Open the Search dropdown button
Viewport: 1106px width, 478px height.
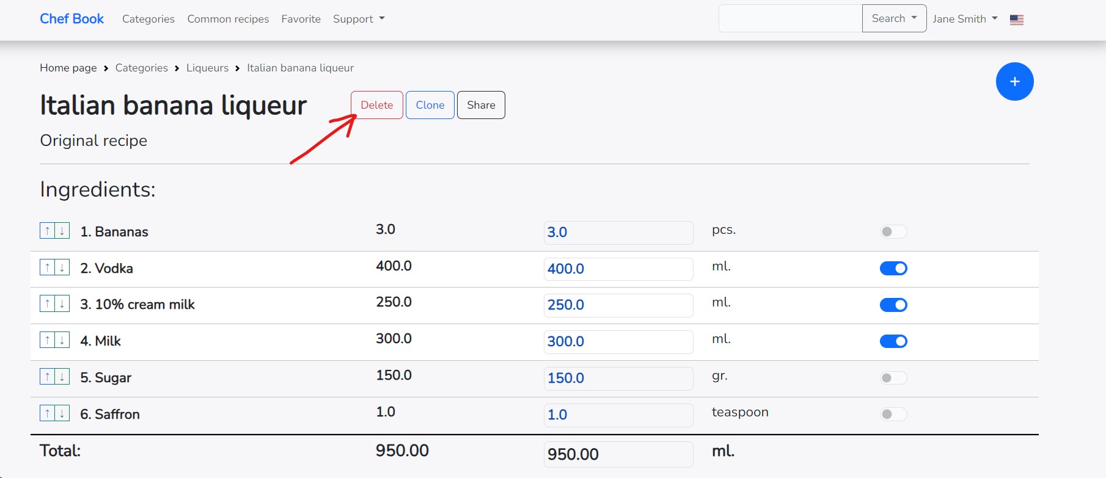tap(894, 18)
